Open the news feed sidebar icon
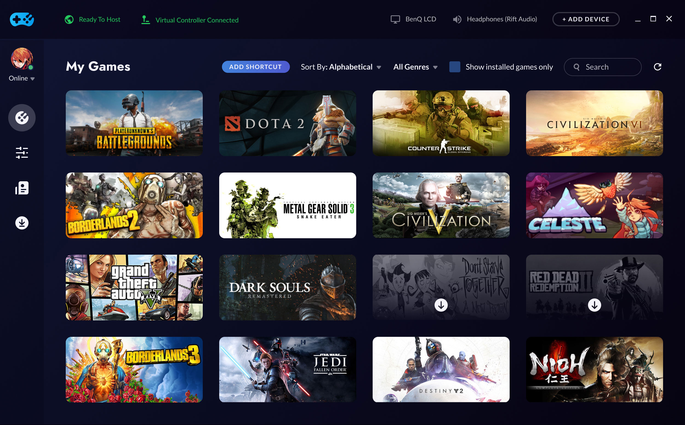Viewport: 685px width, 425px height. click(22, 188)
